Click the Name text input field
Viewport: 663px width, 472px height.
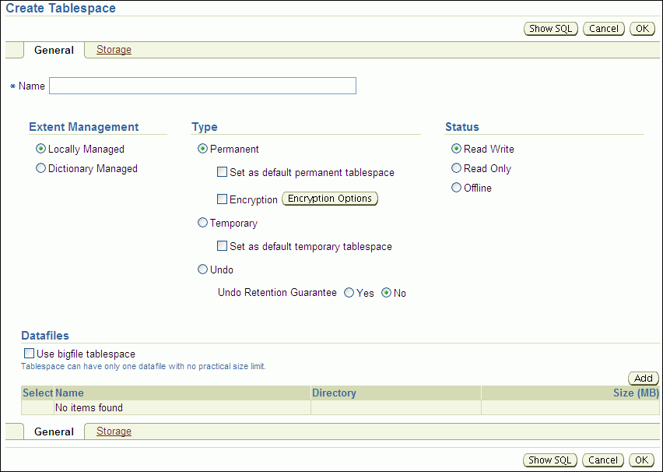pos(202,86)
